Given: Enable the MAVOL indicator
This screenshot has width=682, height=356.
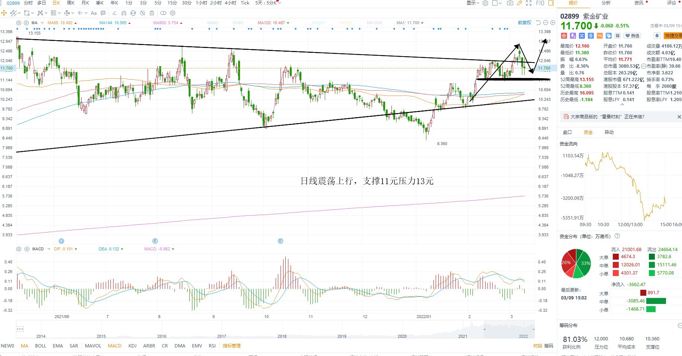Looking at the screenshot, I should pos(93,346).
